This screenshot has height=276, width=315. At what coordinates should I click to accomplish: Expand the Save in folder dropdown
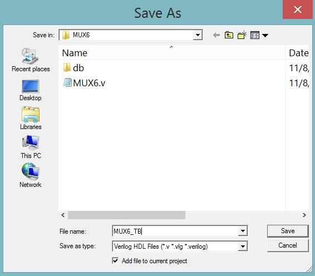(198, 35)
